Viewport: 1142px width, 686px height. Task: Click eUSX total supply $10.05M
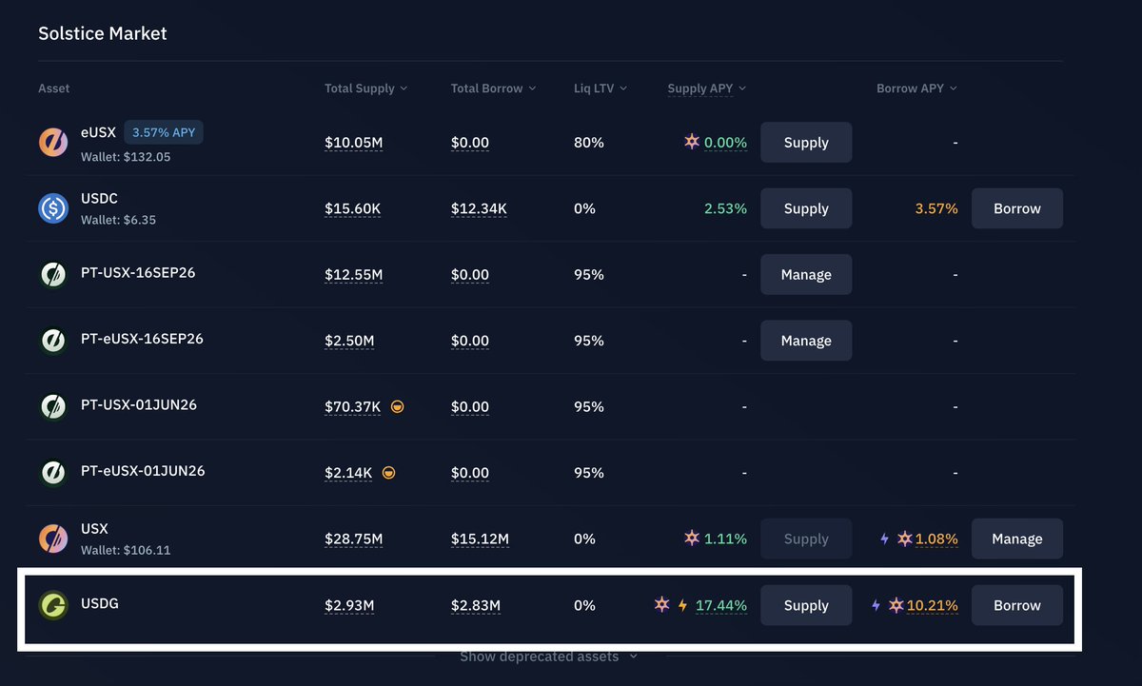click(x=354, y=143)
